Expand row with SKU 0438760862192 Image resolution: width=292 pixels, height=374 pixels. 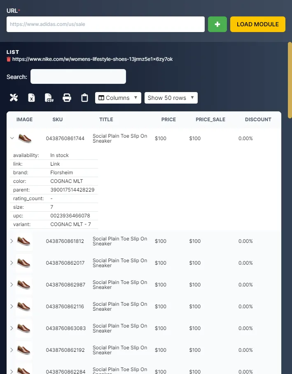click(x=12, y=350)
